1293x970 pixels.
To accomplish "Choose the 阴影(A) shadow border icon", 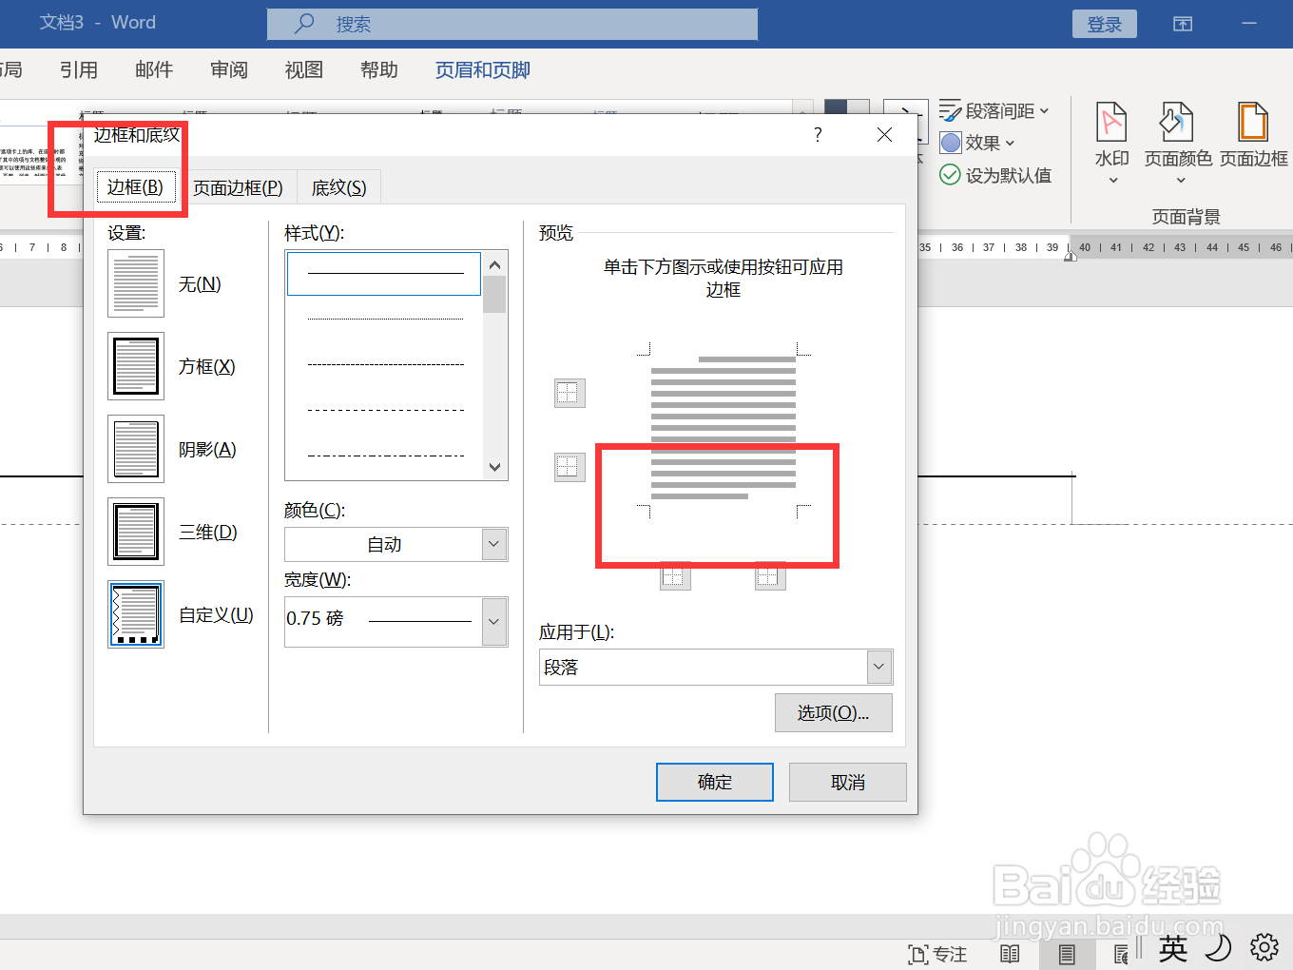I will click(136, 449).
